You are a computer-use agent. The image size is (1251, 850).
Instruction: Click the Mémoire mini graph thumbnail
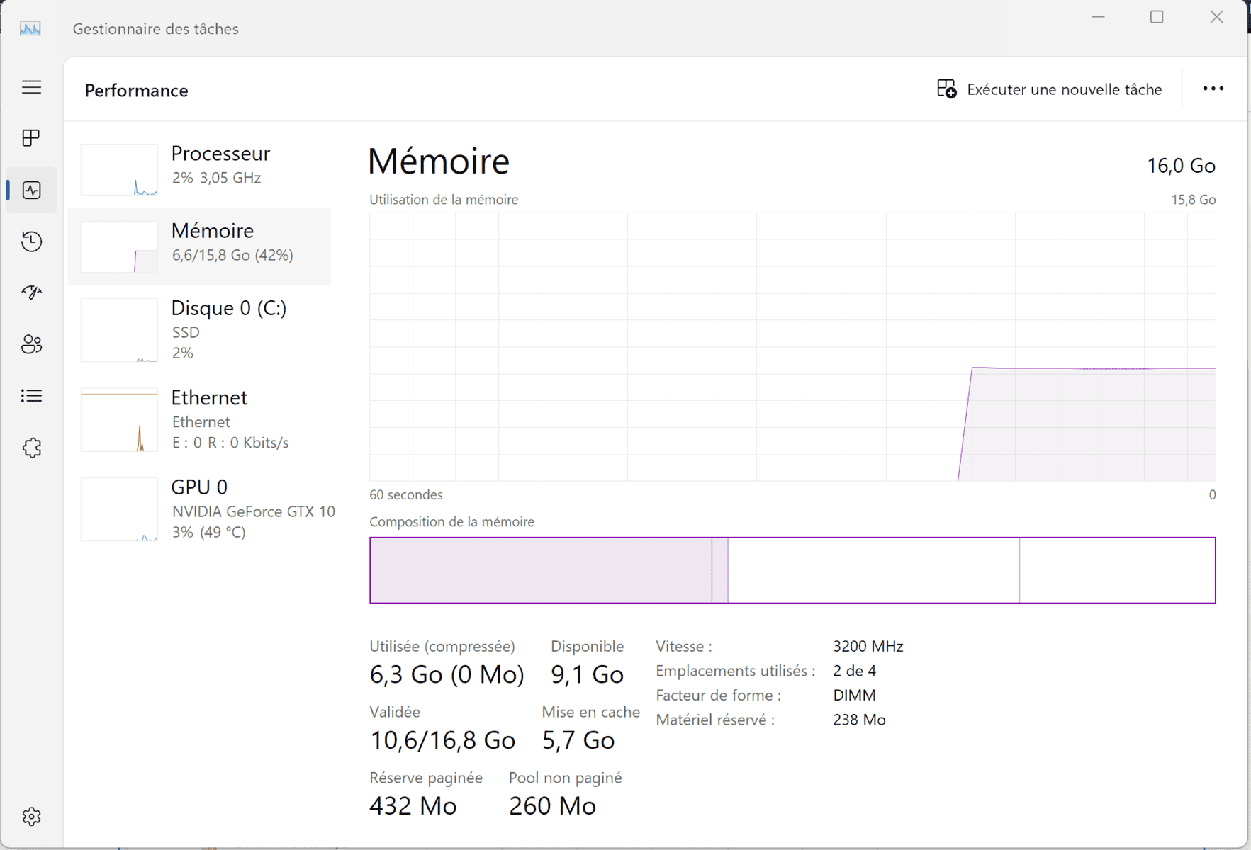pyautogui.click(x=119, y=247)
